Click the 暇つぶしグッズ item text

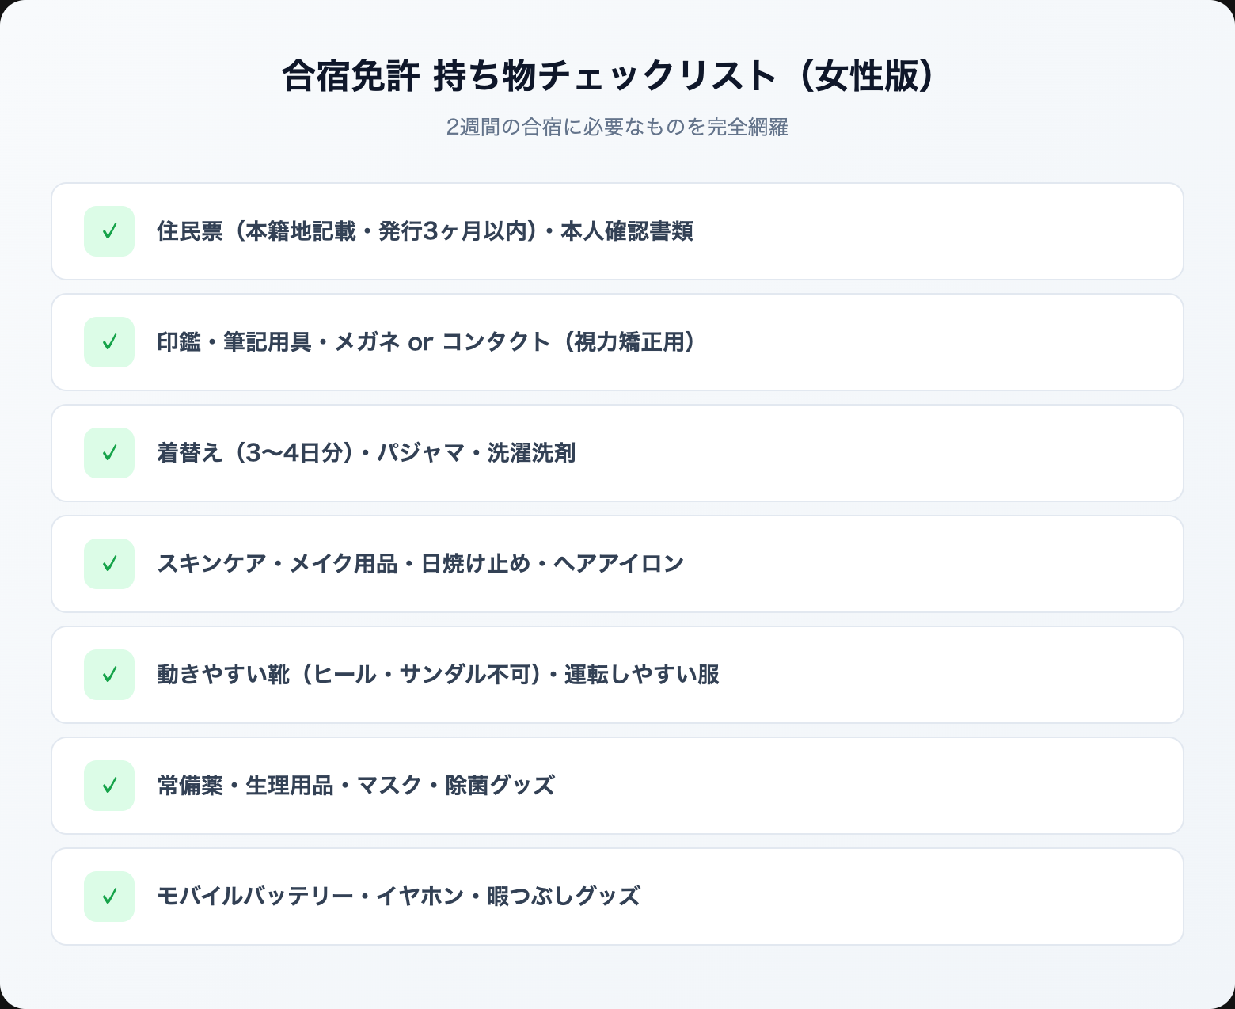tap(564, 897)
